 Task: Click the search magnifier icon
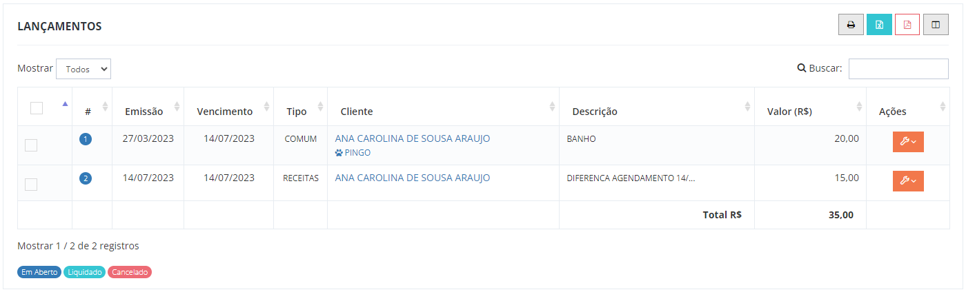click(x=802, y=68)
